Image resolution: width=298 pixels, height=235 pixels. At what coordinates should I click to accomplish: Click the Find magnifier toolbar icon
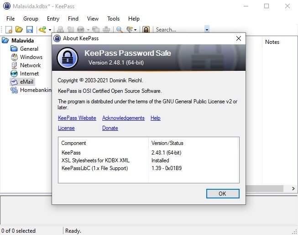(x=120, y=30)
